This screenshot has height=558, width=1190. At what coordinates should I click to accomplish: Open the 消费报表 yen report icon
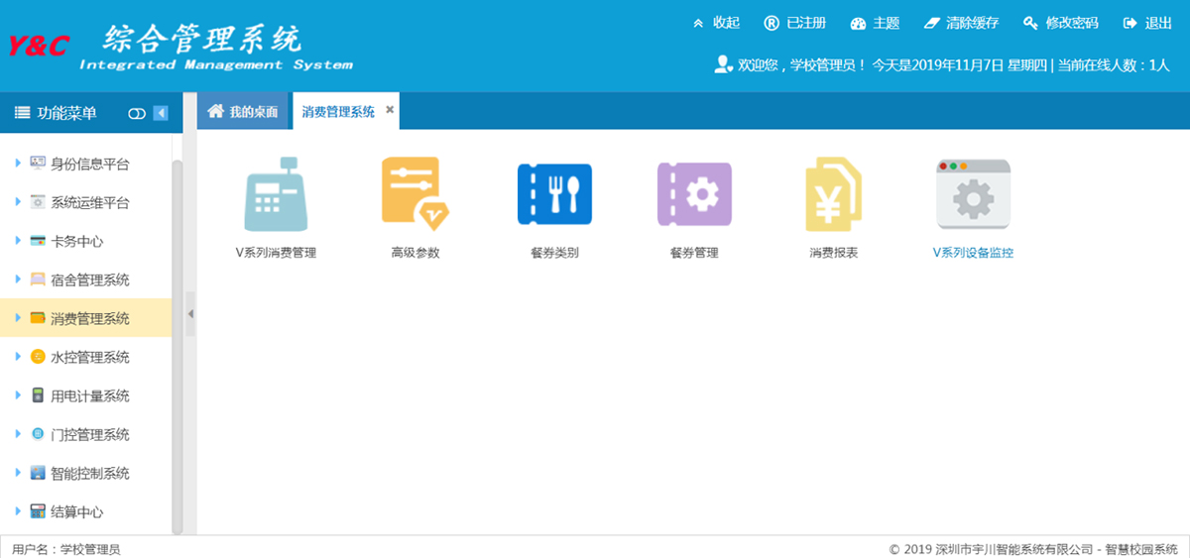coord(833,194)
